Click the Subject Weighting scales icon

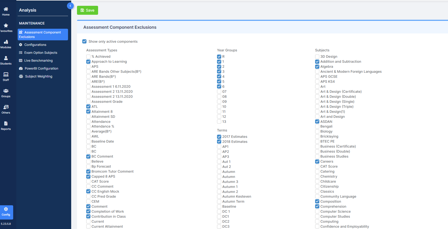click(21, 76)
